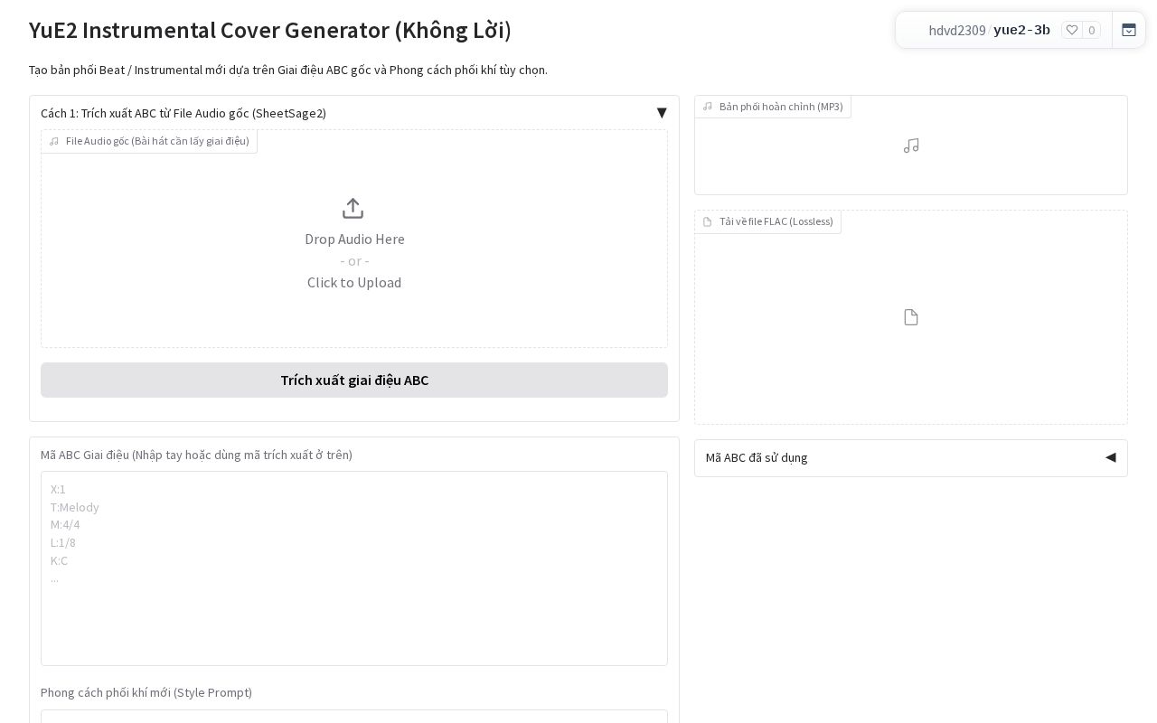Open the yue2-3b space link
The height and width of the screenshot is (723, 1157).
(1021, 30)
